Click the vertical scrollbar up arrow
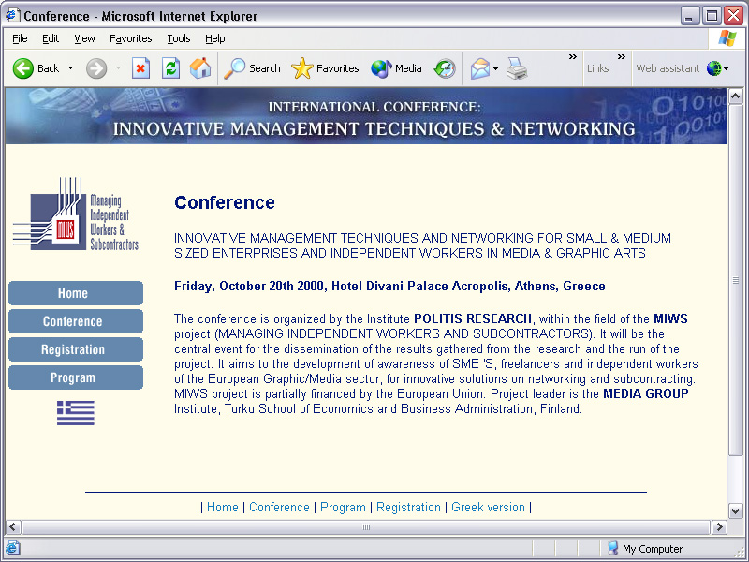The image size is (749, 562). pos(736,96)
